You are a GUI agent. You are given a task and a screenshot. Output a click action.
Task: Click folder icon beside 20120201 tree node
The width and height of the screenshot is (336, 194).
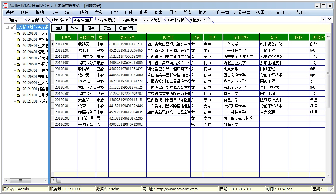point(18,40)
